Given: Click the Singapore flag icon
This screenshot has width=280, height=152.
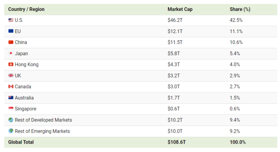Looking at the screenshot, I should point(11,108).
